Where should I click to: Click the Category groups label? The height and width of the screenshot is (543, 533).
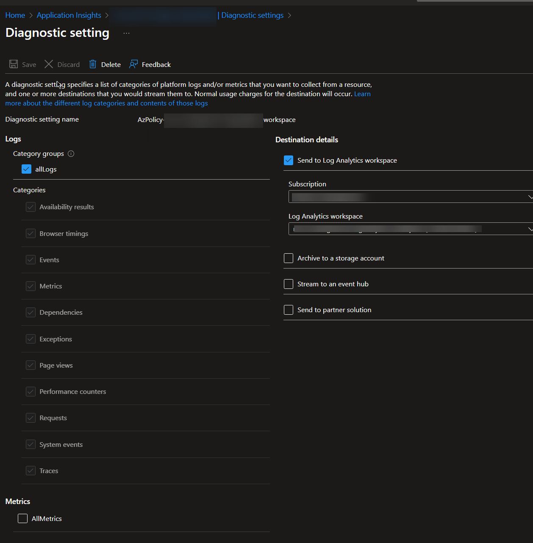[39, 154]
